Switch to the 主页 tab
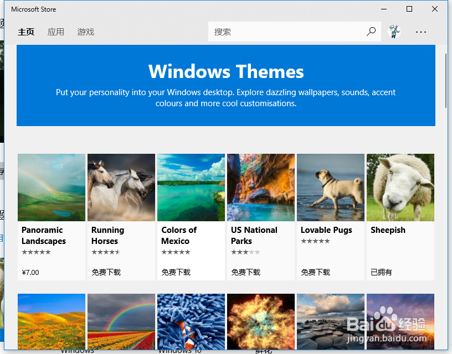 26,32
